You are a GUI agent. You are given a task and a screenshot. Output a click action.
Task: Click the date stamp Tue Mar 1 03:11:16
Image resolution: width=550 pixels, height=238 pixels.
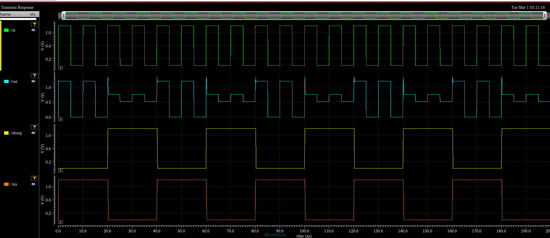(528, 7)
